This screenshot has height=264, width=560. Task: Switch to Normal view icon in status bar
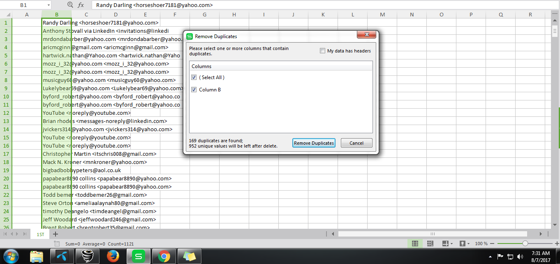415,244
